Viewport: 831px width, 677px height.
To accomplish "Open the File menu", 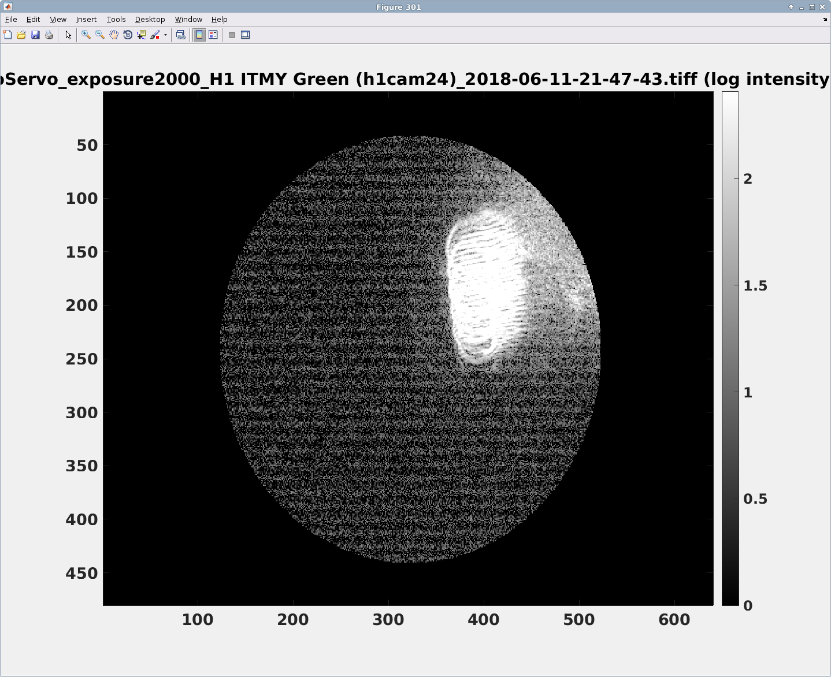I will point(11,19).
